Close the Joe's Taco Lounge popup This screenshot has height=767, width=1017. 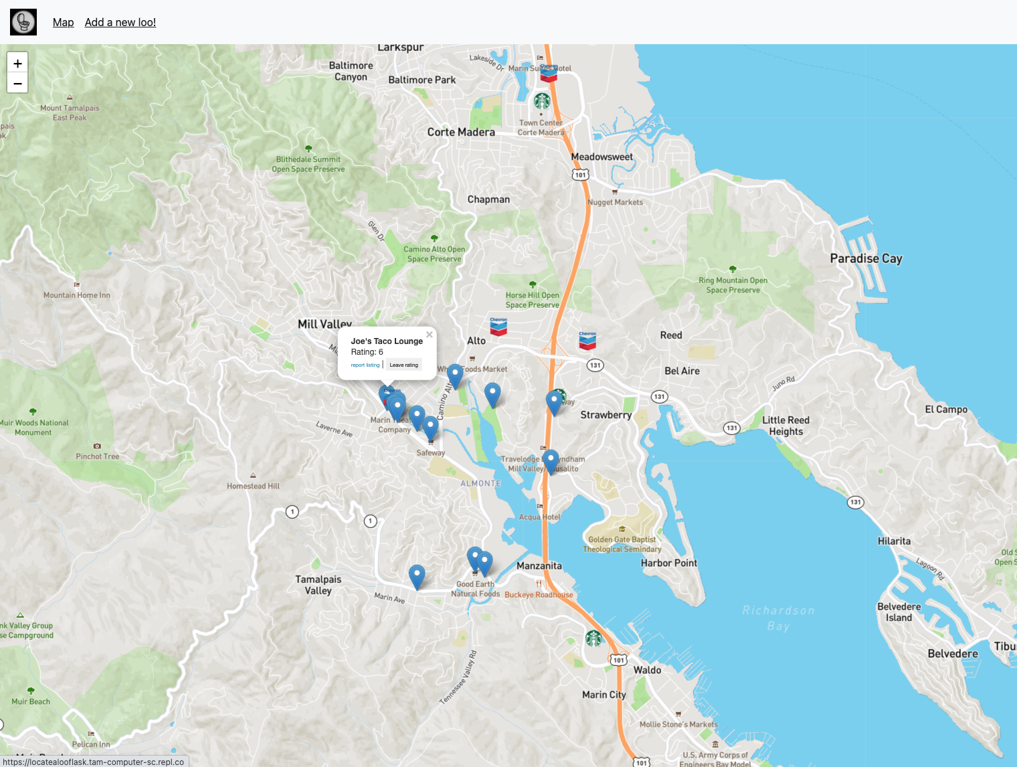pos(430,335)
